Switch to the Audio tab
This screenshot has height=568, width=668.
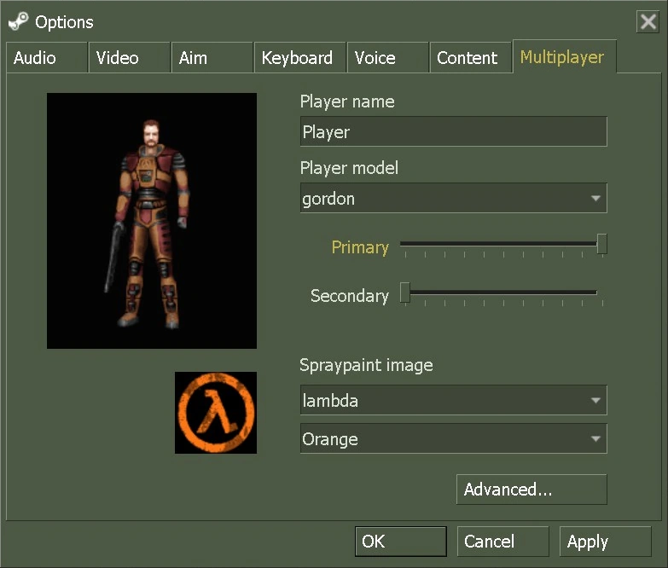tap(47, 57)
